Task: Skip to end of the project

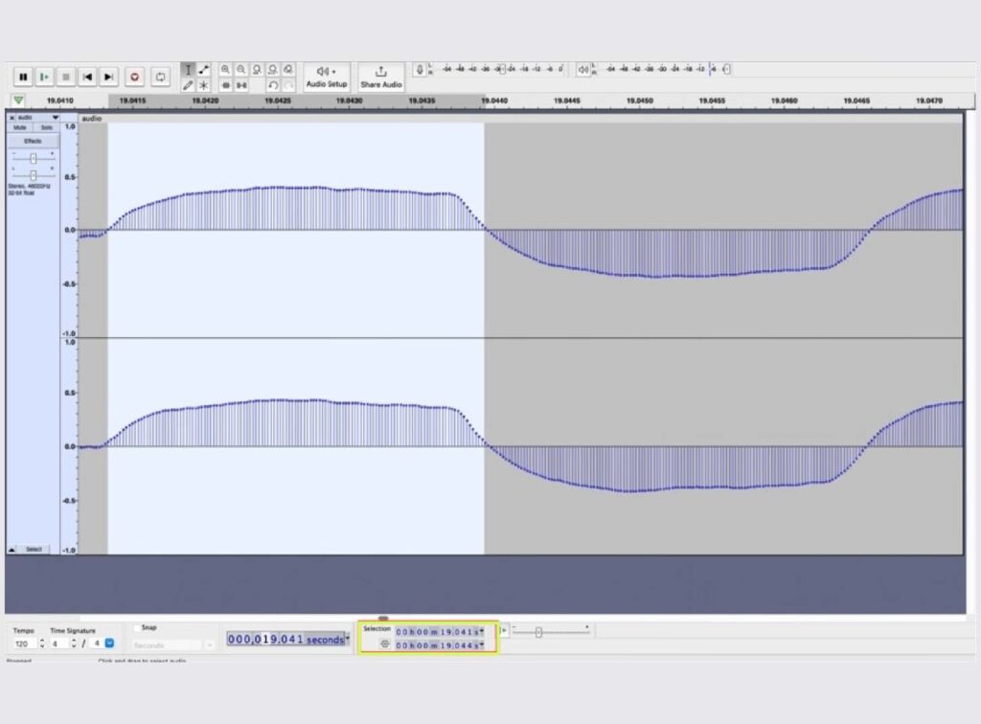Action: [108, 77]
